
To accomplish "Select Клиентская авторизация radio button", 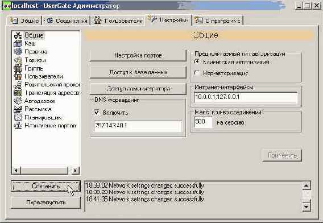I will [x=197, y=61].
